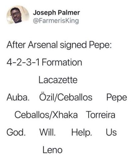Viewport: 132px width, 158px height.
Task: Click the word 'Auba.'
Action: point(18,97)
